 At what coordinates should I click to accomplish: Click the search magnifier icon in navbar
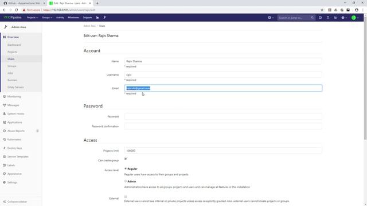(312, 18)
